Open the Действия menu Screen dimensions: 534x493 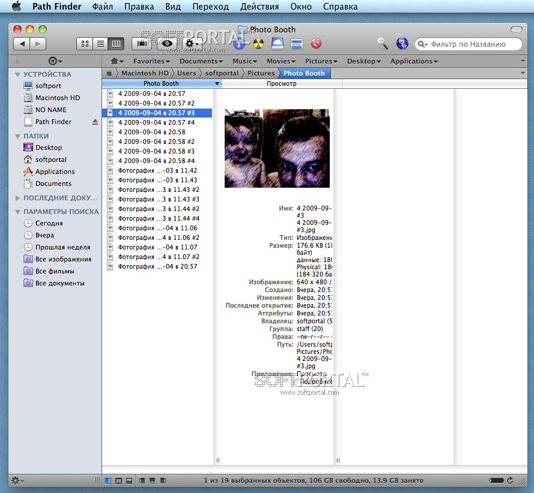tap(259, 7)
